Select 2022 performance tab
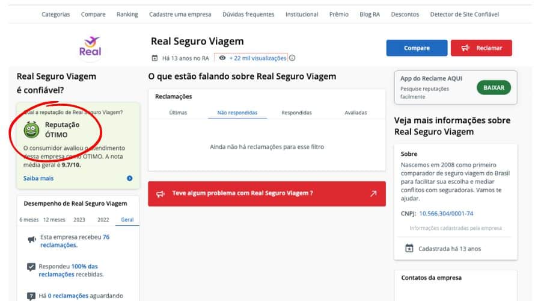This screenshot has height=301, width=541. [103, 220]
